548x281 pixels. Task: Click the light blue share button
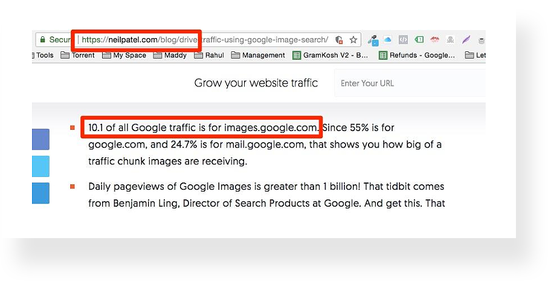(40, 166)
